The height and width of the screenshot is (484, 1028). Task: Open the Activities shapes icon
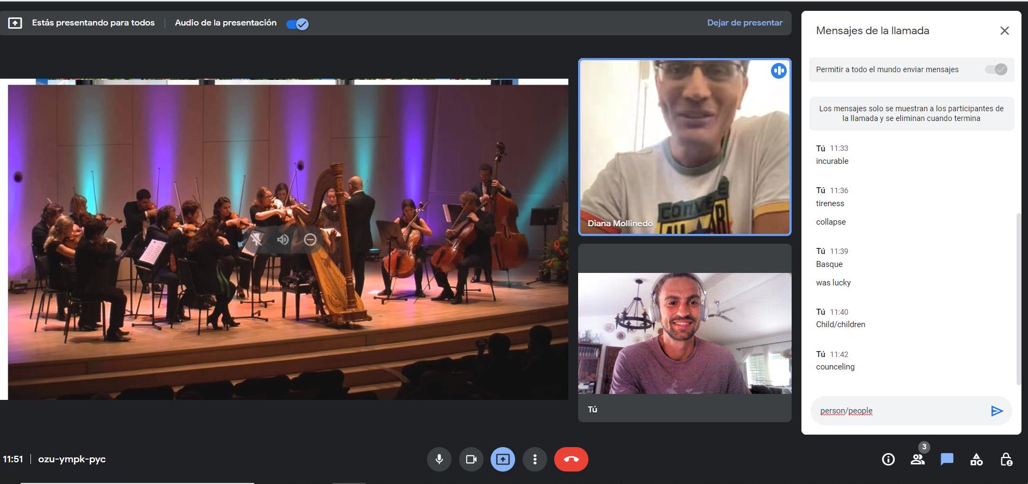point(976,460)
